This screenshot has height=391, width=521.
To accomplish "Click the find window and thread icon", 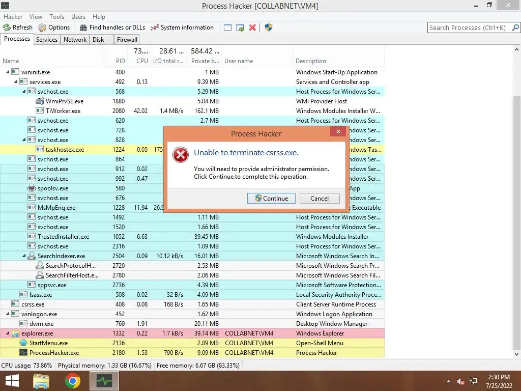I will click(x=240, y=27).
